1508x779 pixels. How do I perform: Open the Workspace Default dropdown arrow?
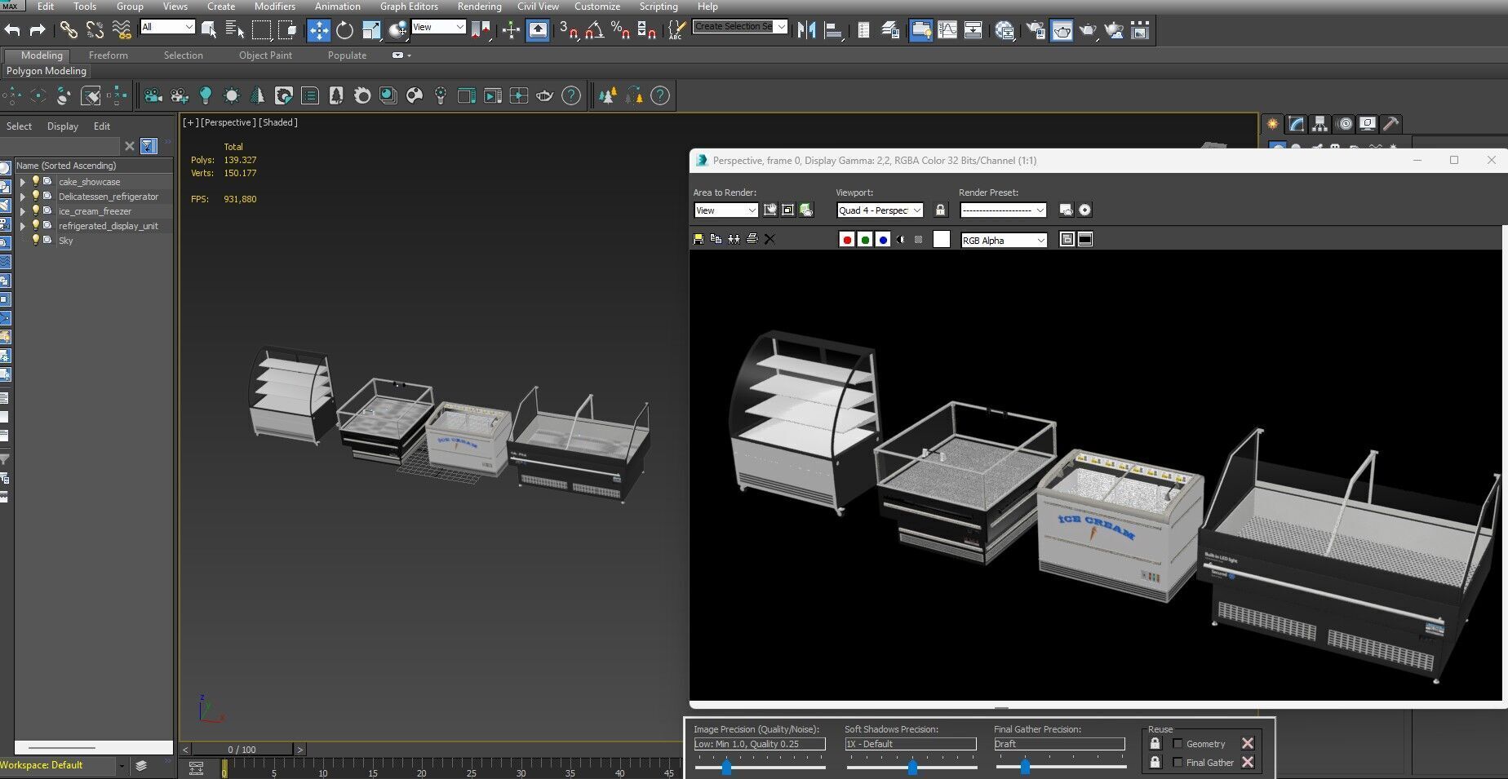(x=122, y=765)
